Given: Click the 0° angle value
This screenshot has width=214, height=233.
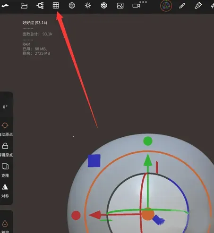Looking at the screenshot, I should click(5, 107).
